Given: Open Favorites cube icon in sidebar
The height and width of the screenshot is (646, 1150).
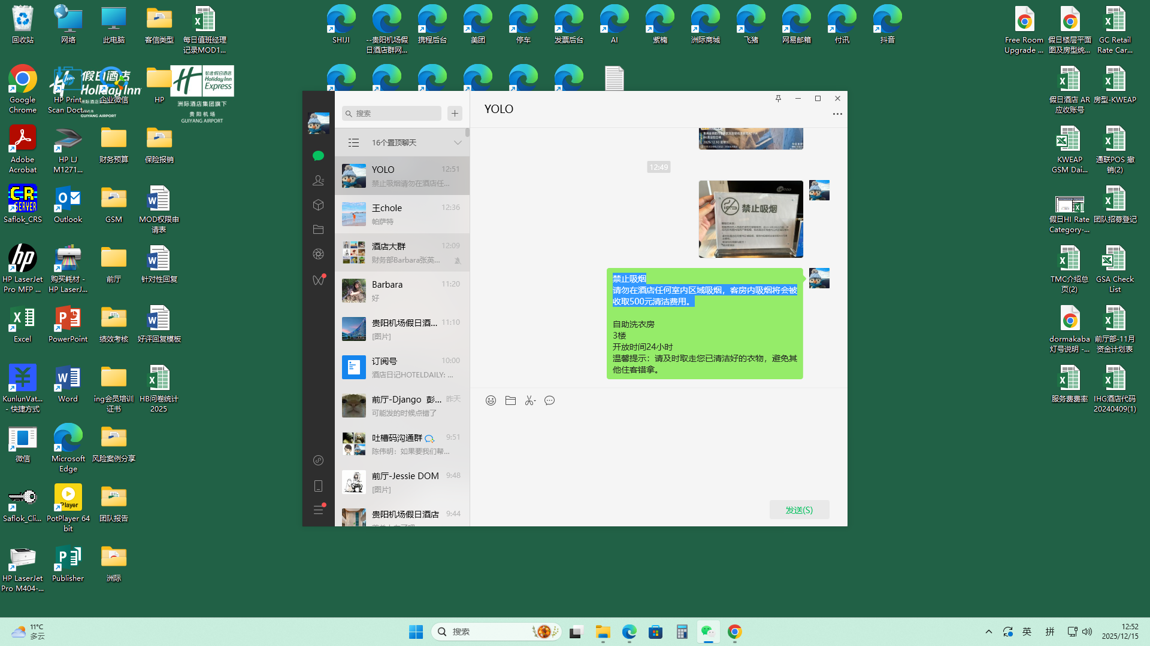Looking at the screenshot, I should point(318,205).
